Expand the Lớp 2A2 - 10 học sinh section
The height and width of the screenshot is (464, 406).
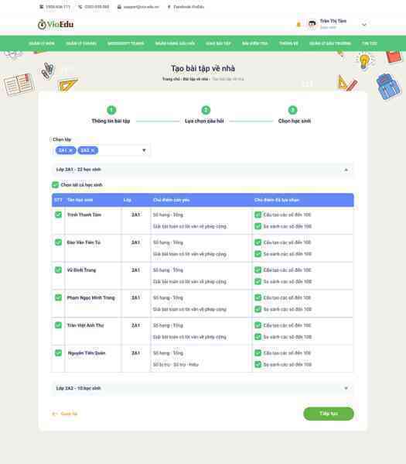click(x=203, y=388)
